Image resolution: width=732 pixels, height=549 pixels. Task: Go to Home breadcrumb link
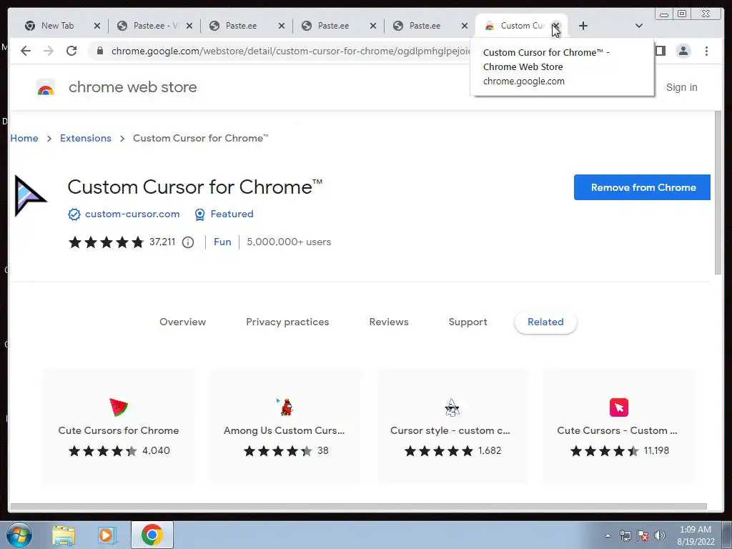pos(24,138)
